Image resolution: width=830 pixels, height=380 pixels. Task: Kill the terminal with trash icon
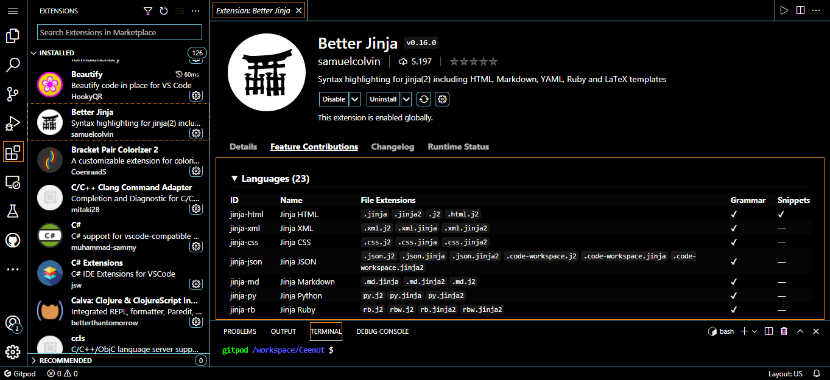(x=784, y=331)
